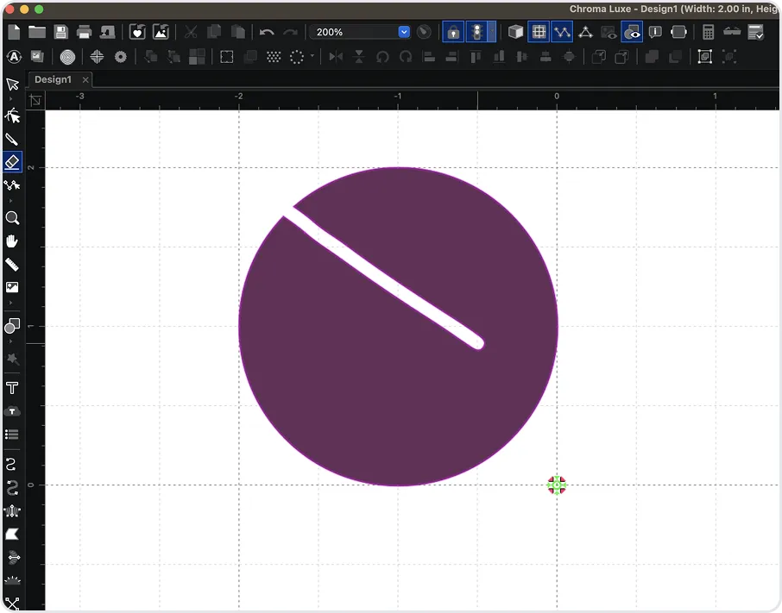This screenshot has height=613, width=782.
Task: Select the knife cutting tool
Action: (12, 140)
